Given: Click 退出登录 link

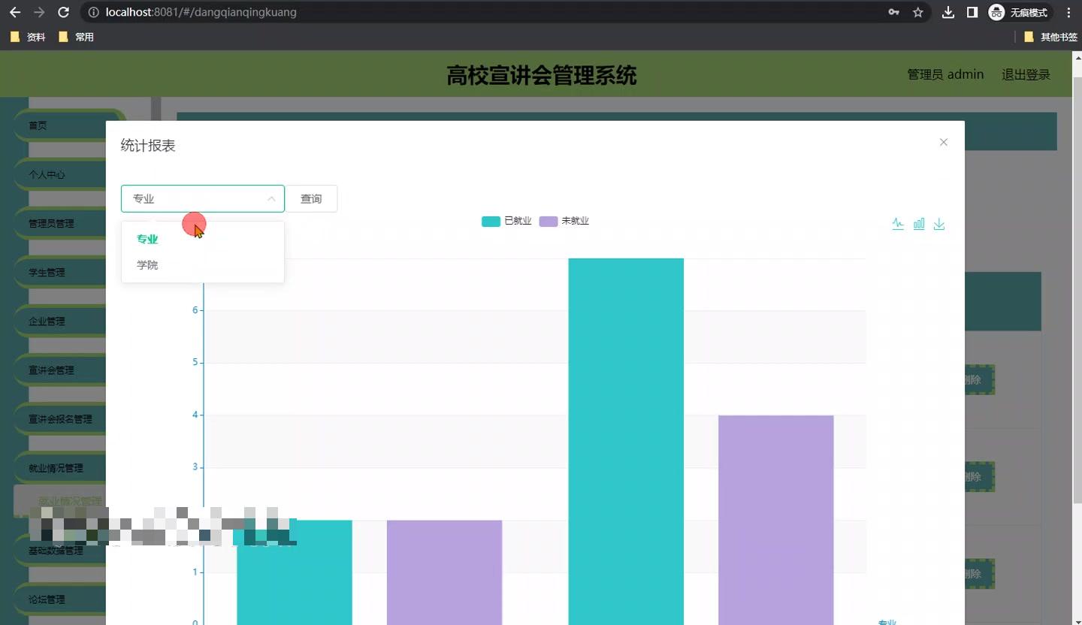Looking at the screenshot, I should click(1026, 74).
